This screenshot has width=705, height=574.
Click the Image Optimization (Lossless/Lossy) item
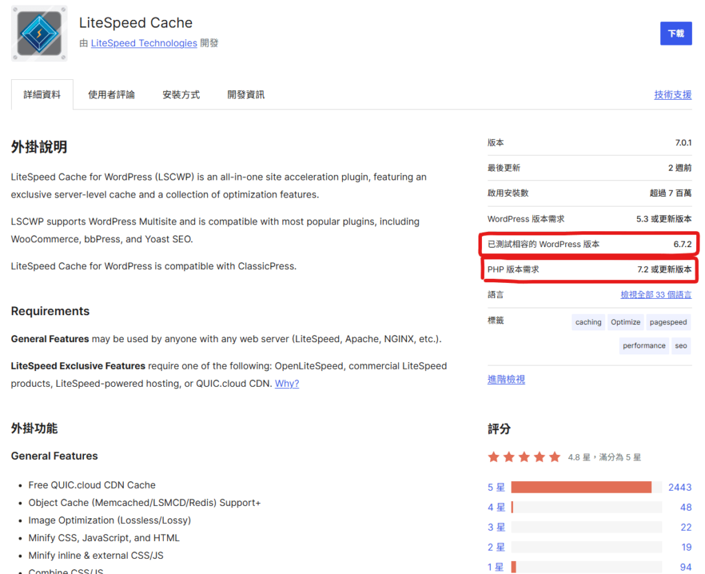pos(109,520)
